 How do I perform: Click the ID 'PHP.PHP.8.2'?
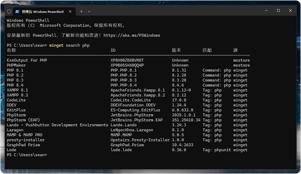[124, 75]
